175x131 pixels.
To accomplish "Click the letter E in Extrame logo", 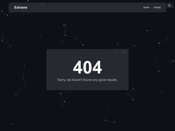I will (x=16, y=7).
